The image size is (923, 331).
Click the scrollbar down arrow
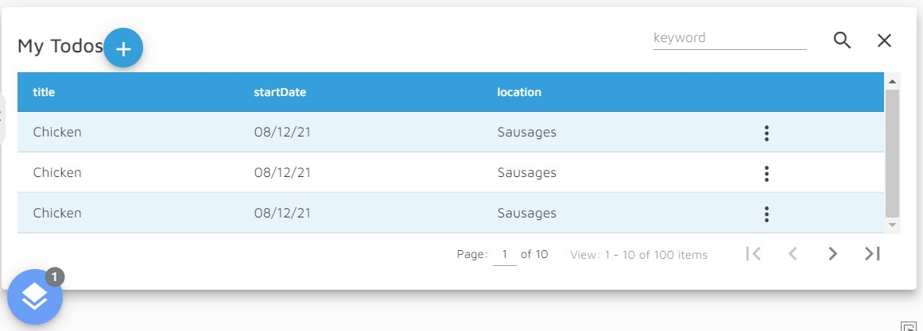892,226
